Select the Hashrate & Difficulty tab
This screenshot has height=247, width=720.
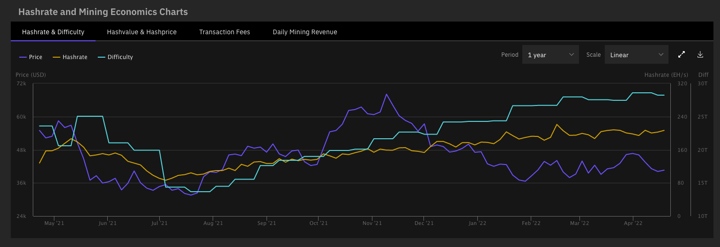click(53, 32)
